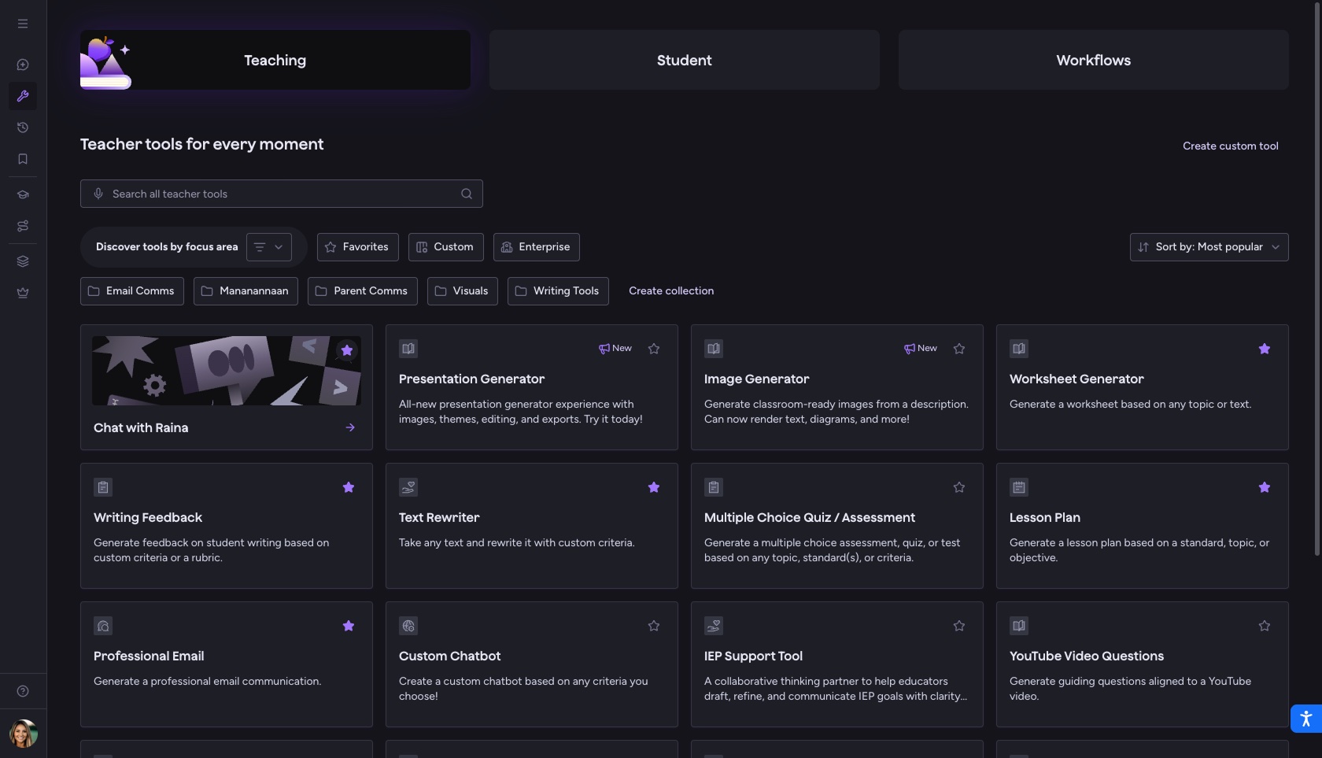This screenshot has height=758, width=1322.
Task: Select the tools wrench sidebar icon
Action: click(x=23, y=96)
